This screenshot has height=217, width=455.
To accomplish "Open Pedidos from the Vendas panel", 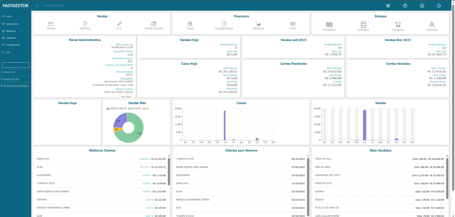I will 84,24.
